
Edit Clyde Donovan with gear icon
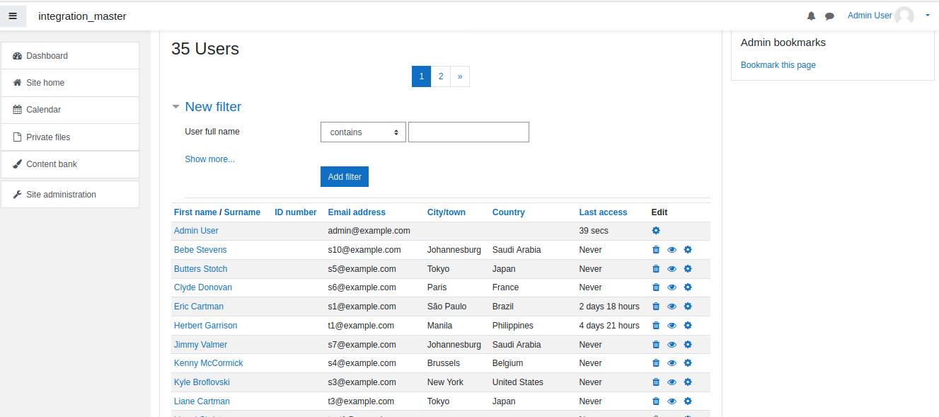tap(688, 287)
